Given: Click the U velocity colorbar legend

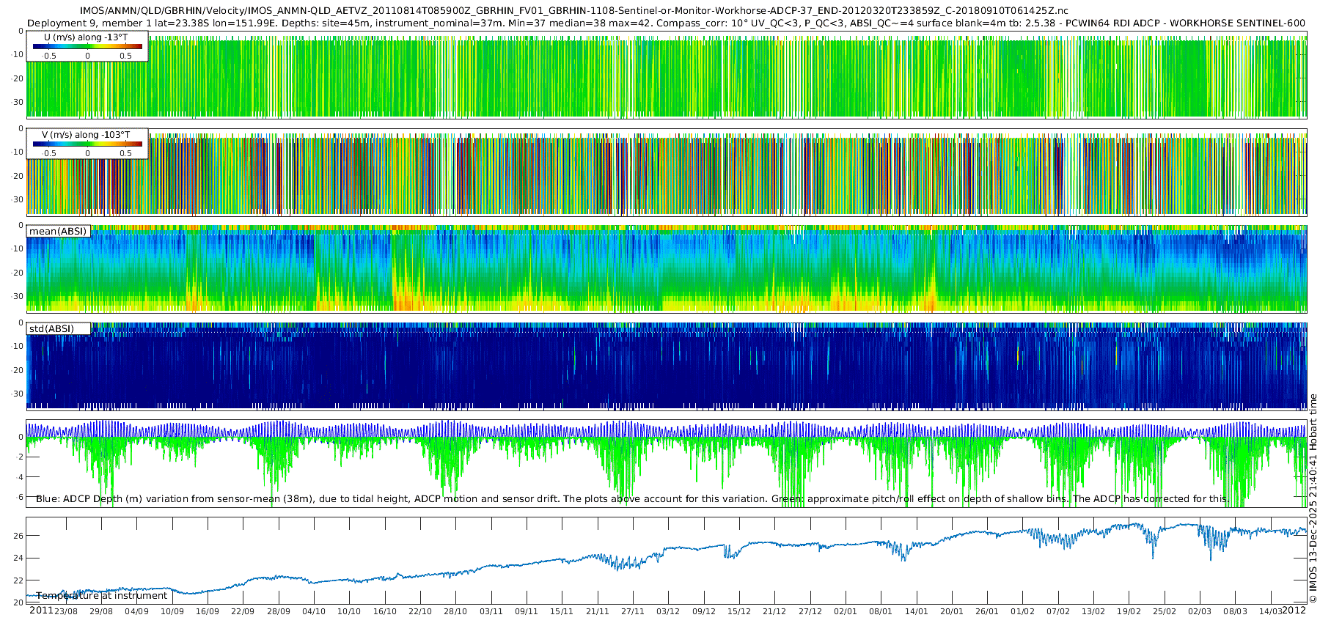Looking at the screenshot, I should (x=87, y=47).
